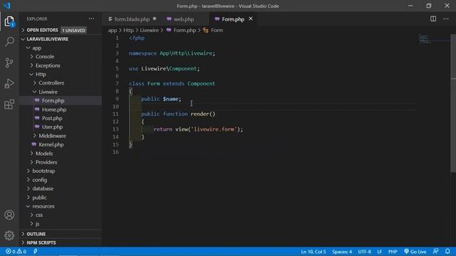Click line number 13 in the gutter
This screenshot has width=456, height=256.
(115, 129)
